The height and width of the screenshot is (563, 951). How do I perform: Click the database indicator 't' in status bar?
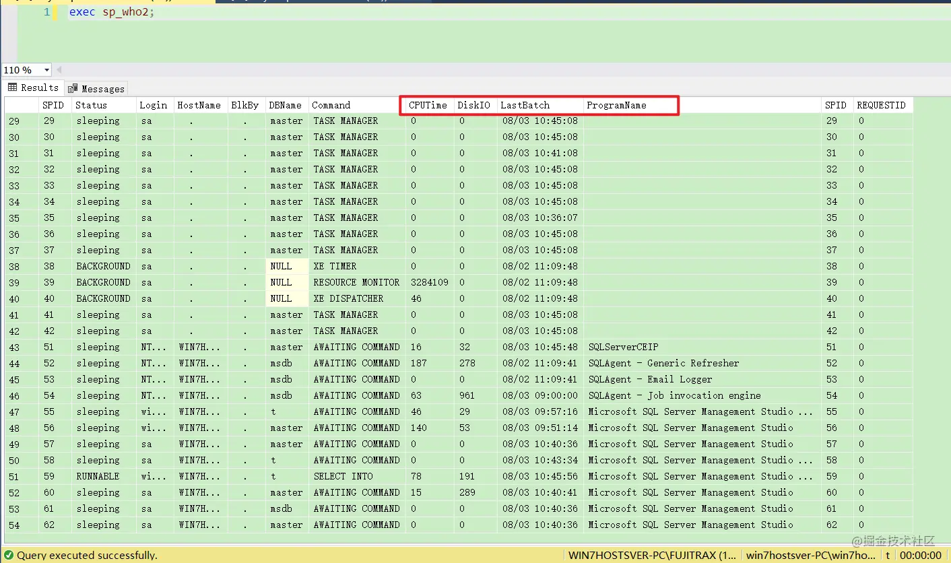[888, 555]
